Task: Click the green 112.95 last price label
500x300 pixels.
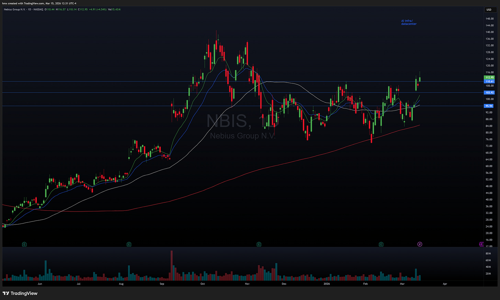Action: pyautogui.click(x=489, y=78)
